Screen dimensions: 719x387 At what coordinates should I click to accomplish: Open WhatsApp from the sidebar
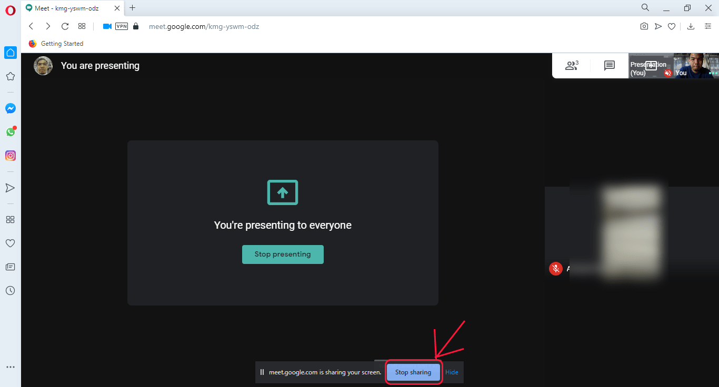11,132
